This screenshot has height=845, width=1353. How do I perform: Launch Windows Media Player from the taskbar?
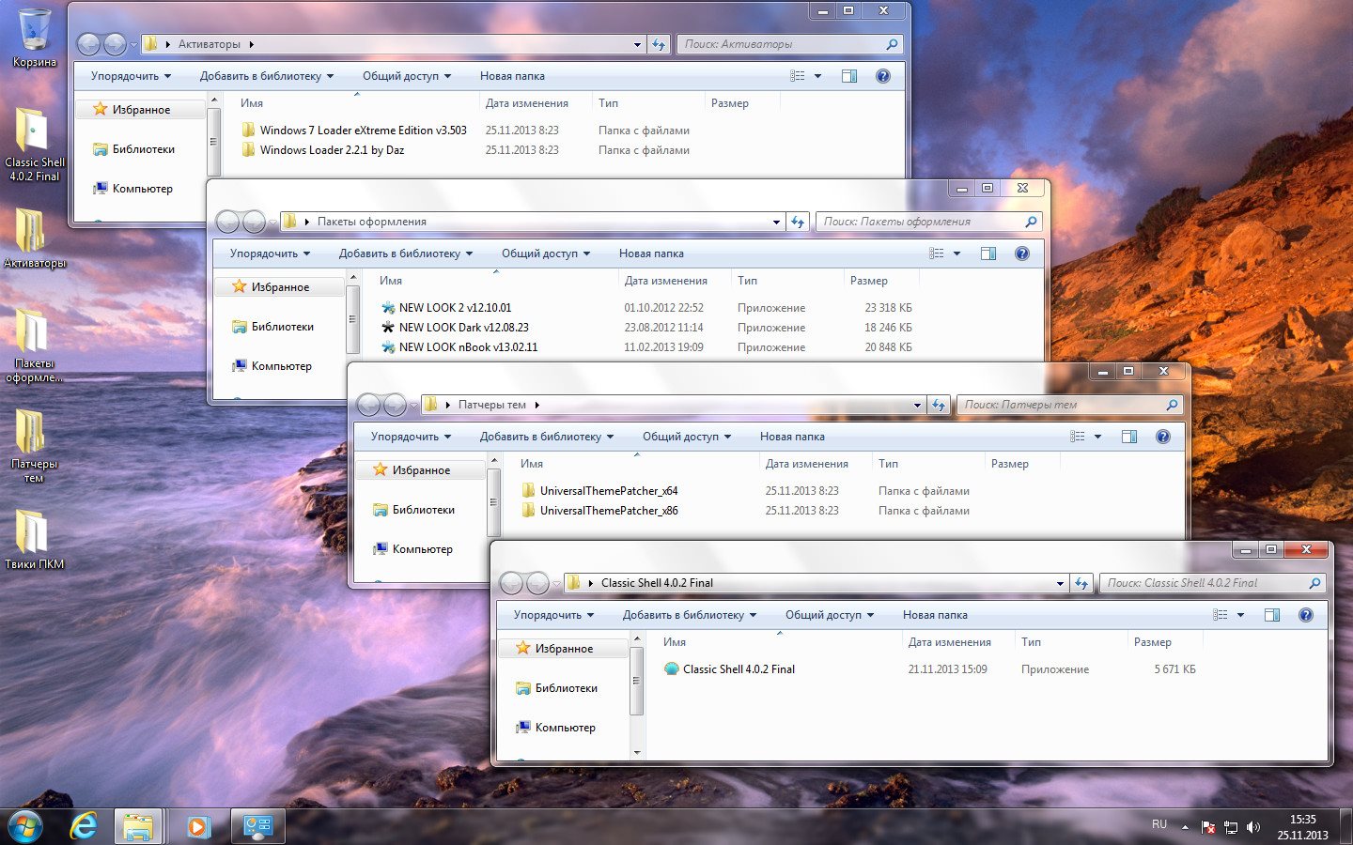pos(197,826)
